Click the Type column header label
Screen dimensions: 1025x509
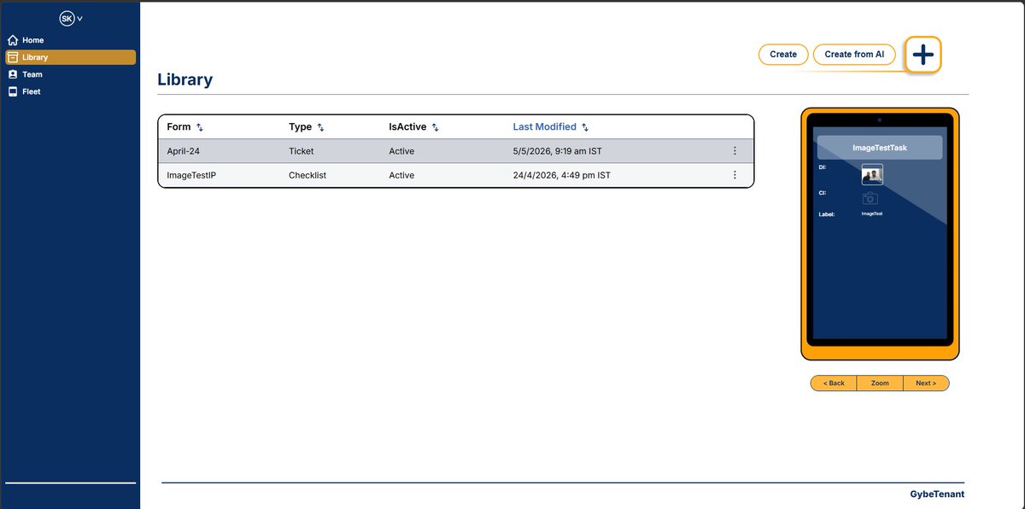pos(300,126)
